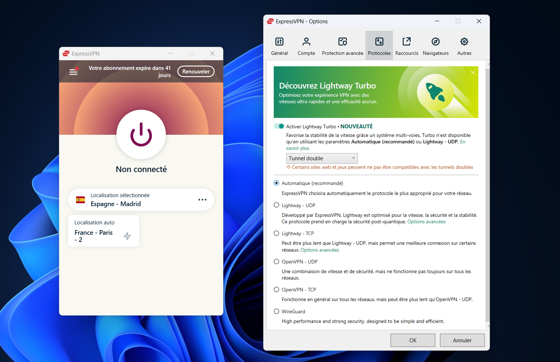Click the lightning icon beside France - Paris
The height and width of the screenshot is (362, 560).
(127, 236)
